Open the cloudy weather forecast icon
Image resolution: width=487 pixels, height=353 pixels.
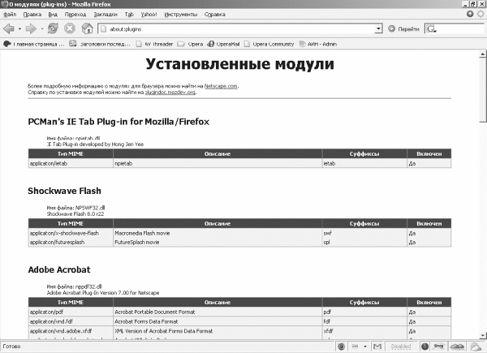pyautogui.click(x=458, y=347)
